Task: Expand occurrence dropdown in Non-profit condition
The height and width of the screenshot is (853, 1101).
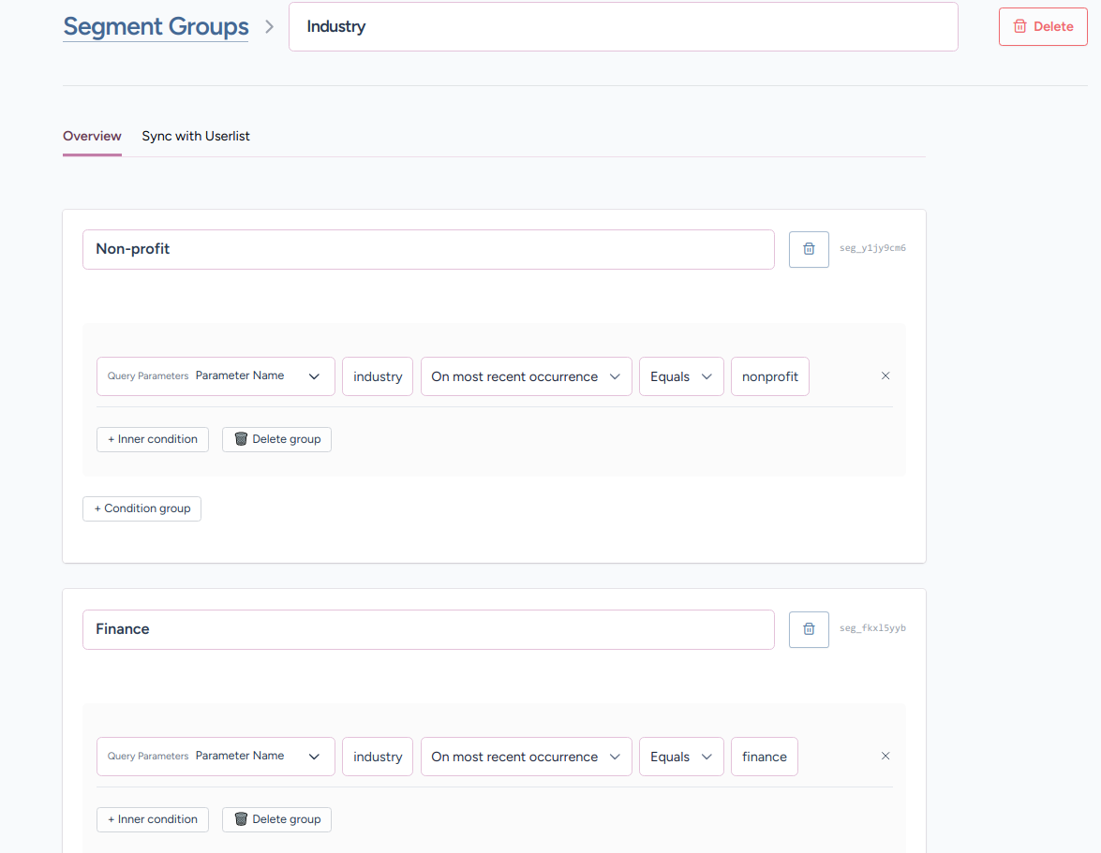Action: [x=526, y=376]
